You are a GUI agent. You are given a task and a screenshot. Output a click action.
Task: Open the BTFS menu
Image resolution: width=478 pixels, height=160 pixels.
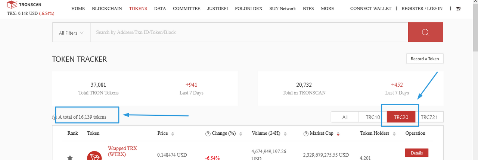pos(308,9)
